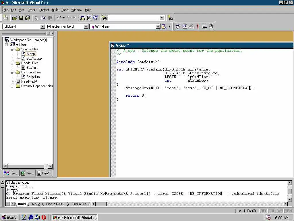The height and width of the screenshot is (221, 294).
Task: Launch Internet Explorer from quick launch
Action: point(31,218)
